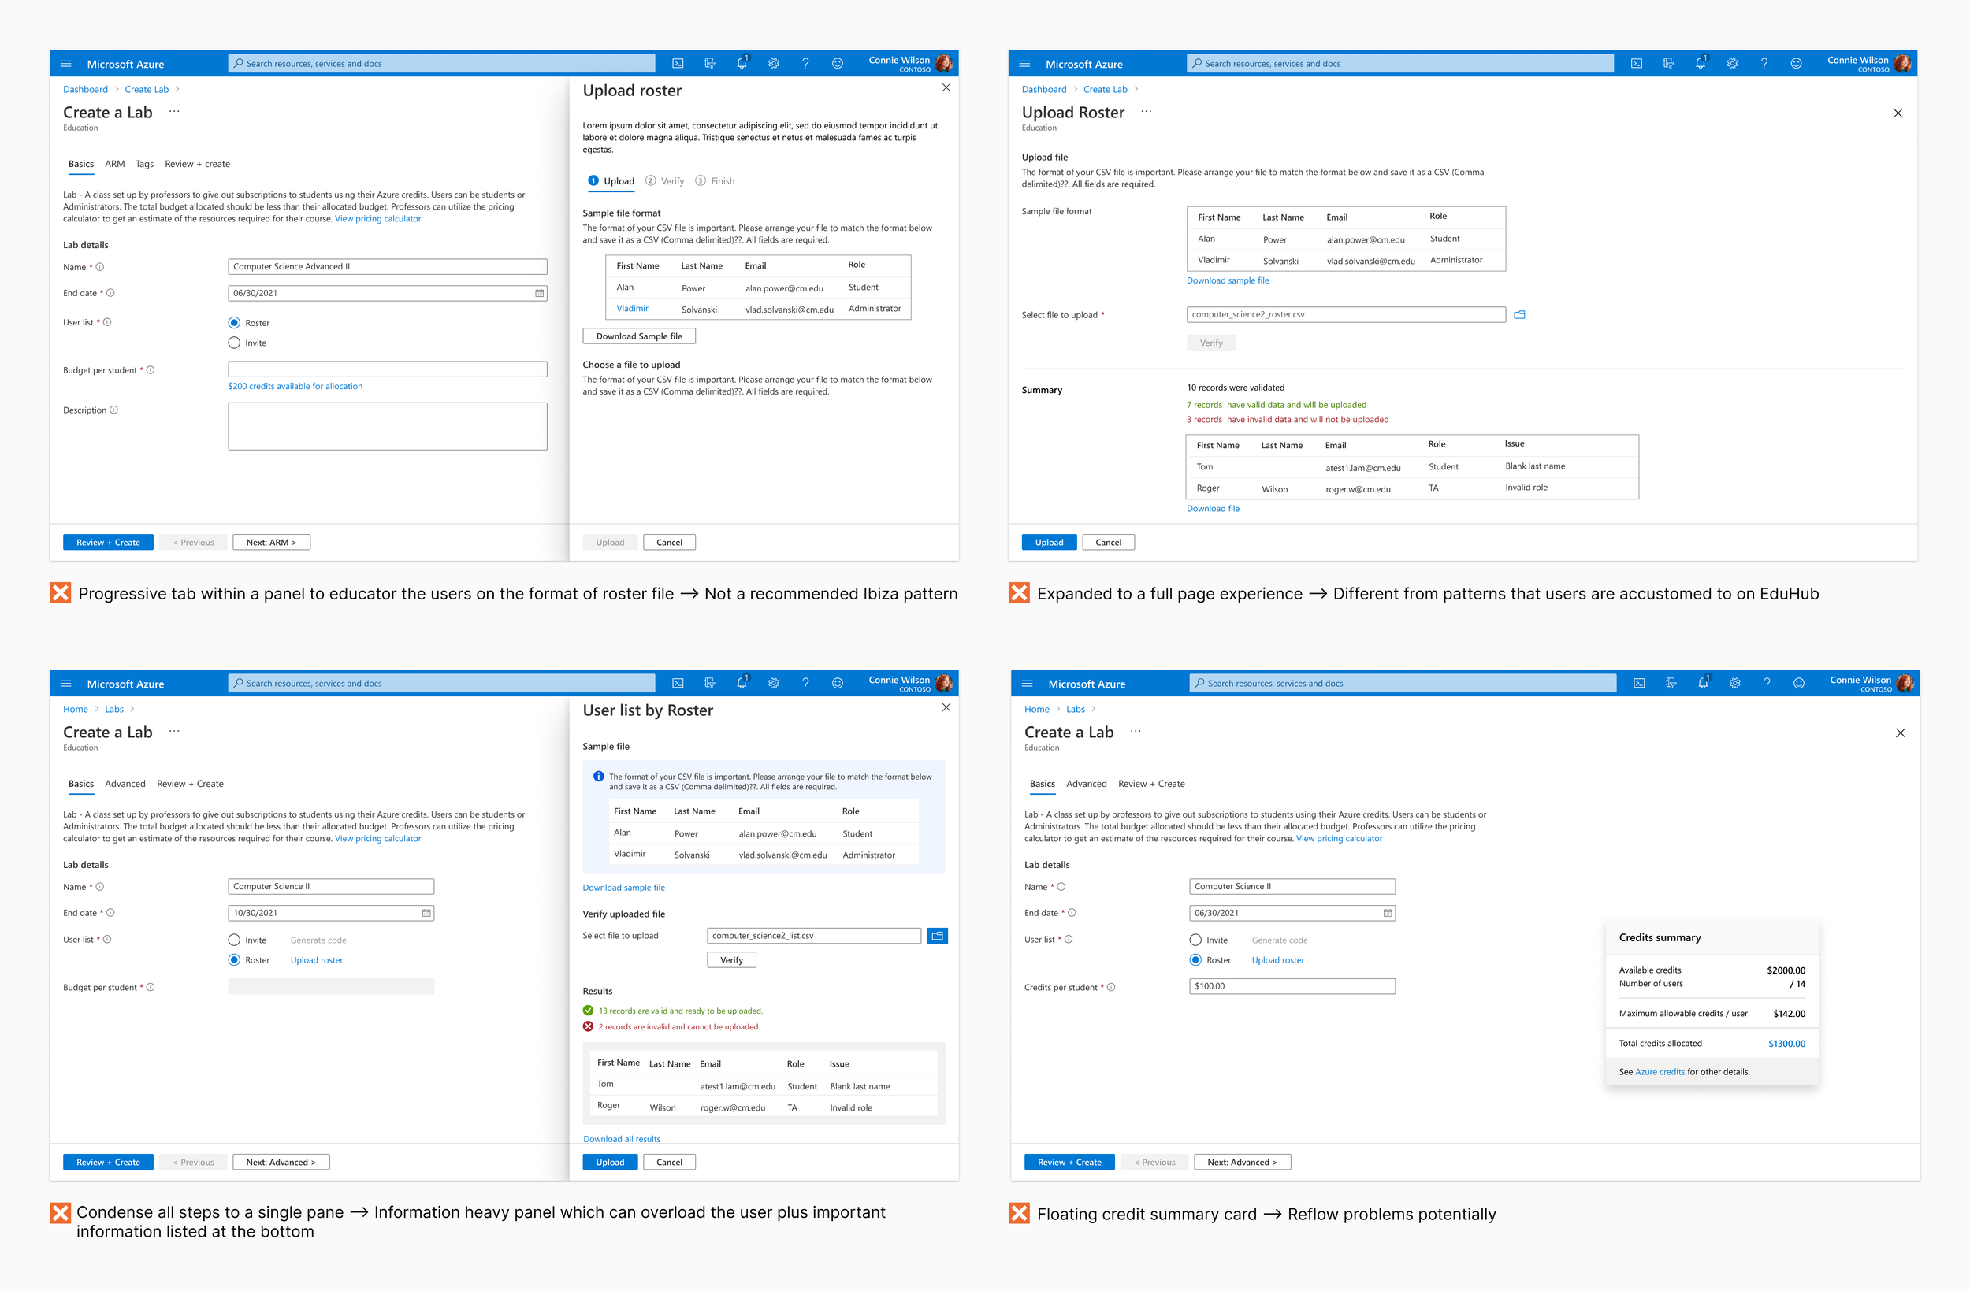Click into the Description text area
Image resolution: width=1970 pixels, height=1291 pixels.
[388, 426]
